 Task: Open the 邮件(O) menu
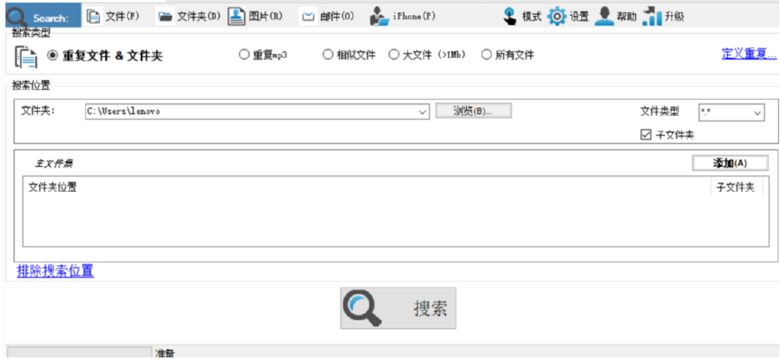(x=336, y=17)
